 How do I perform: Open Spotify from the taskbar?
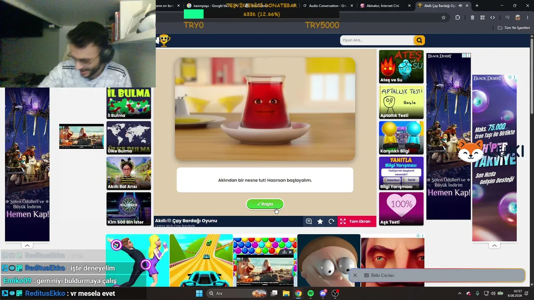pyautogui.click(x=310, y=293)
